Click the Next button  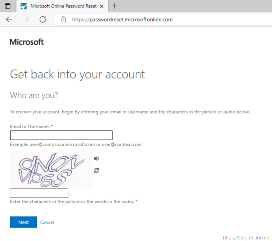pyautogui.click(x=23, y=222)
